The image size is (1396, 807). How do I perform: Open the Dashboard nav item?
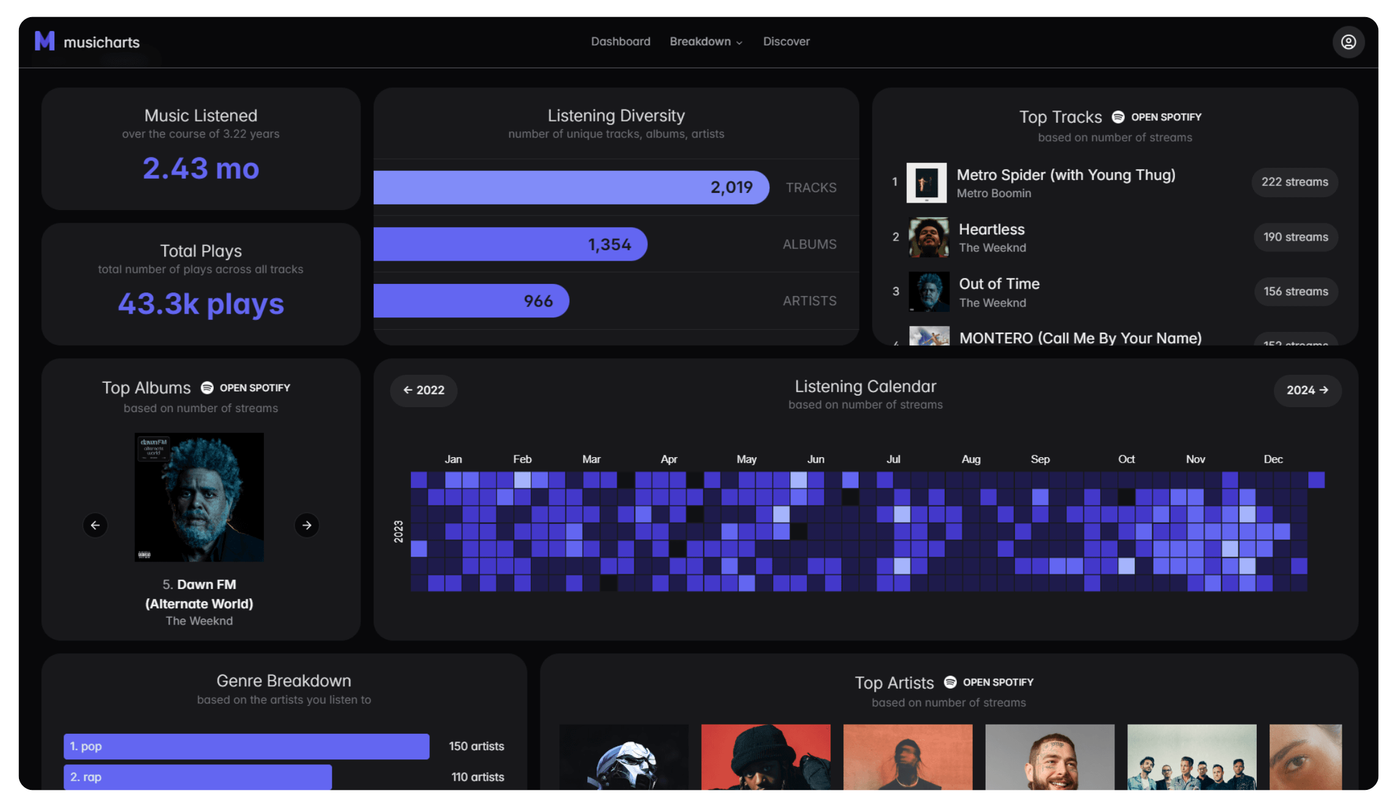pos(620,42)
